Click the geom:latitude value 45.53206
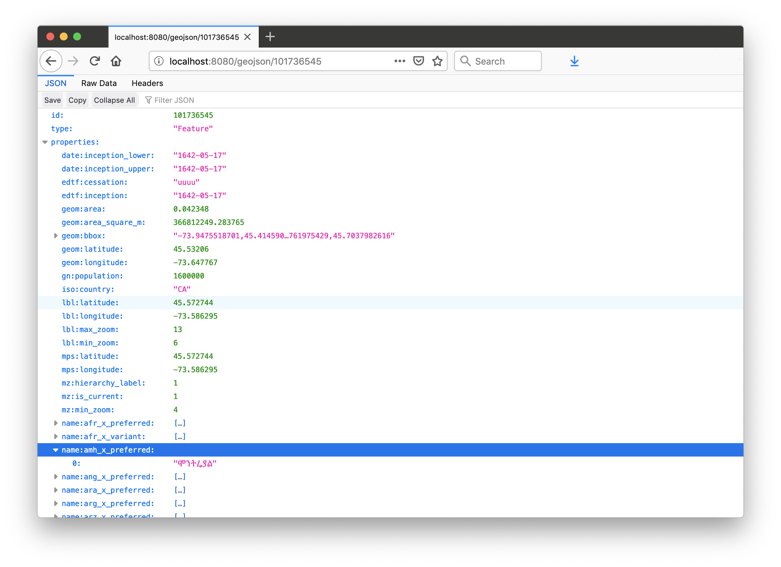This screenshot has height=567, width=781. pyautogui.click(x=191, y=249)
